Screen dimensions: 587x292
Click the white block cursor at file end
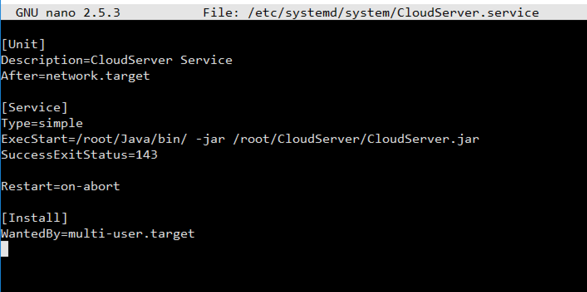[4, 249]
